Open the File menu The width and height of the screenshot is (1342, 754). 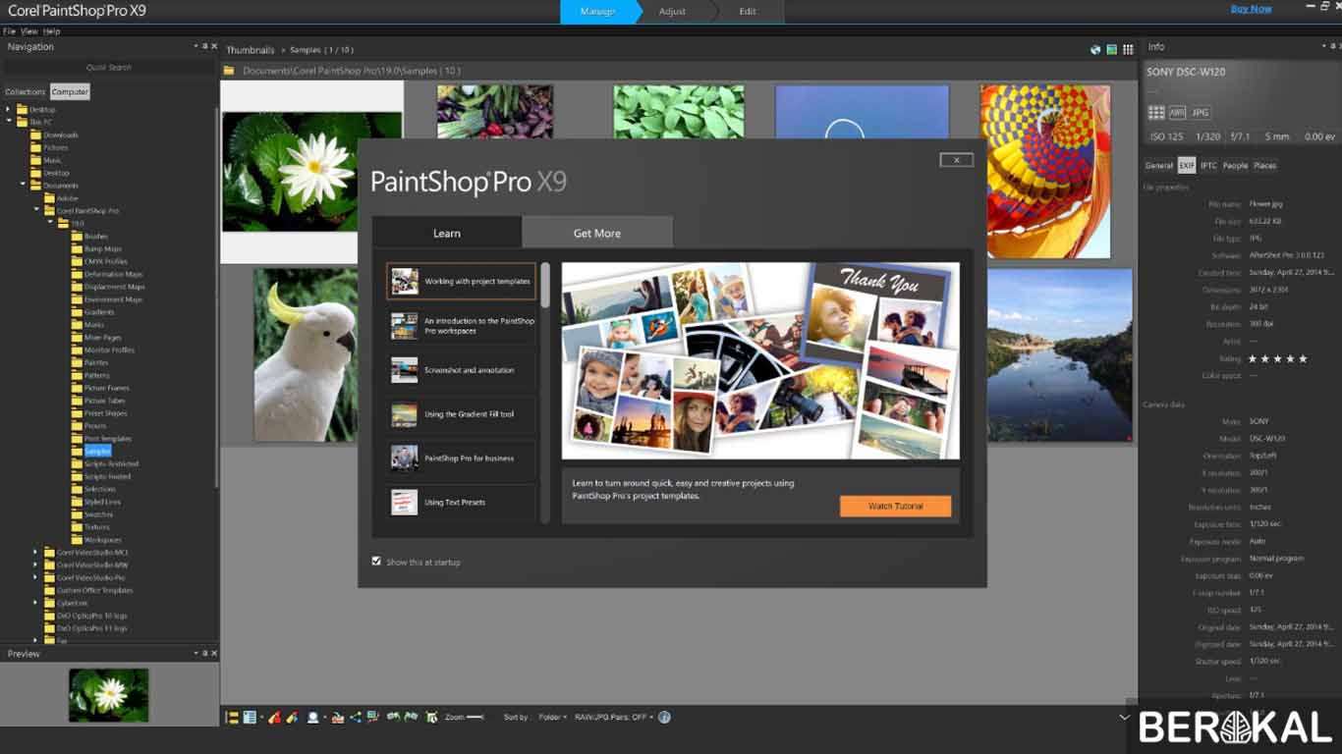[9, 31]
